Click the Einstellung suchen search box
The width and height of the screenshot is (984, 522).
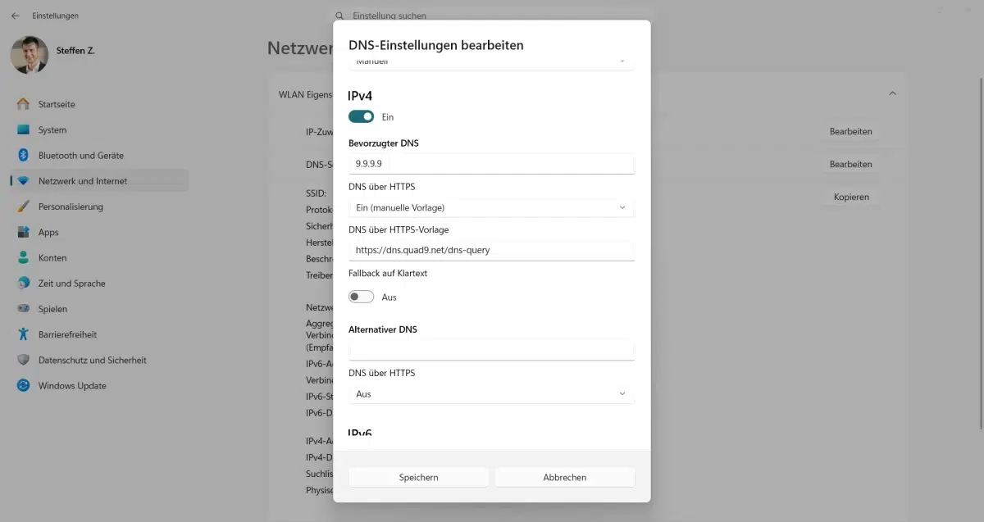pos(492,16)
